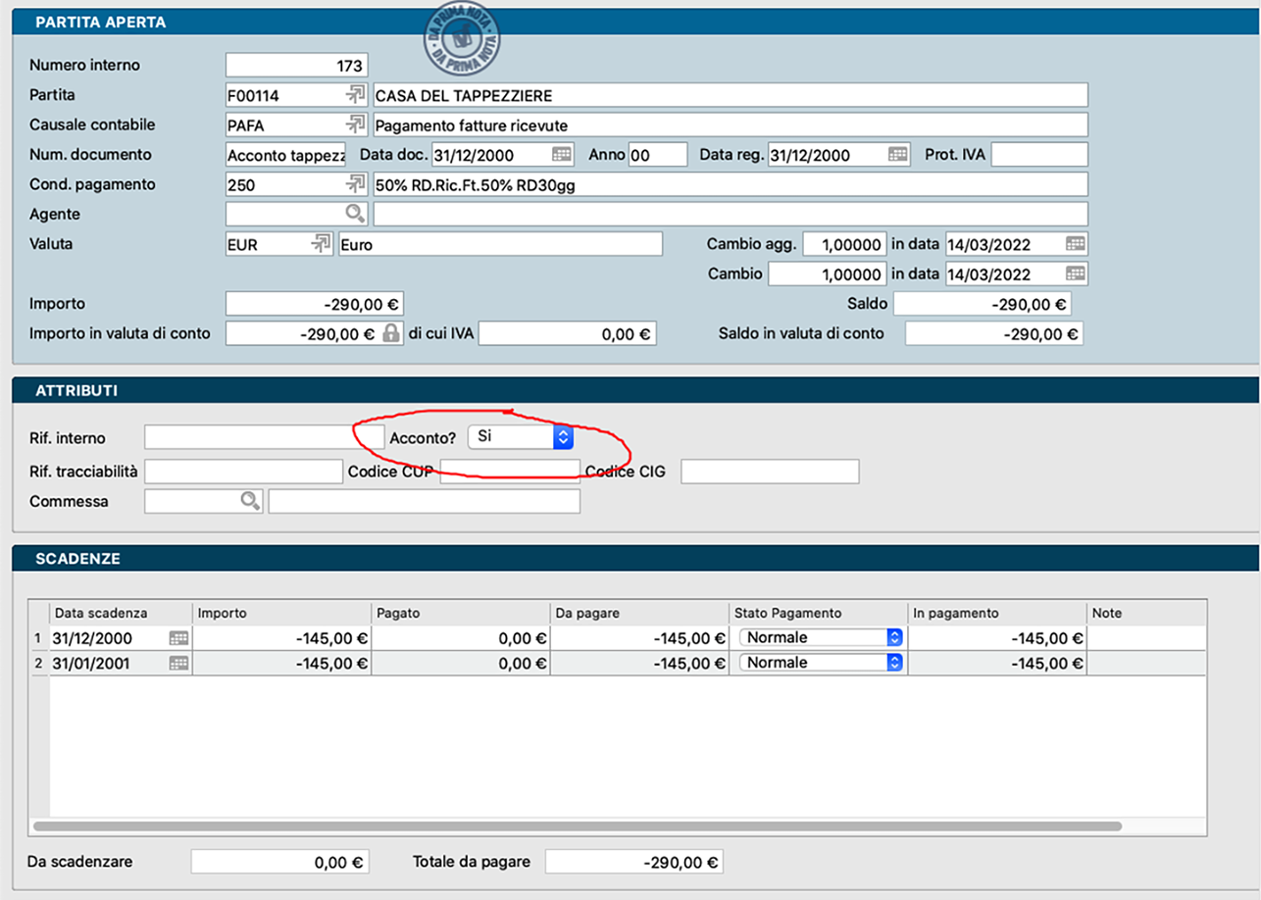
Task: Click the Data doc. calendar icon
Action: (x=561, y=155)
